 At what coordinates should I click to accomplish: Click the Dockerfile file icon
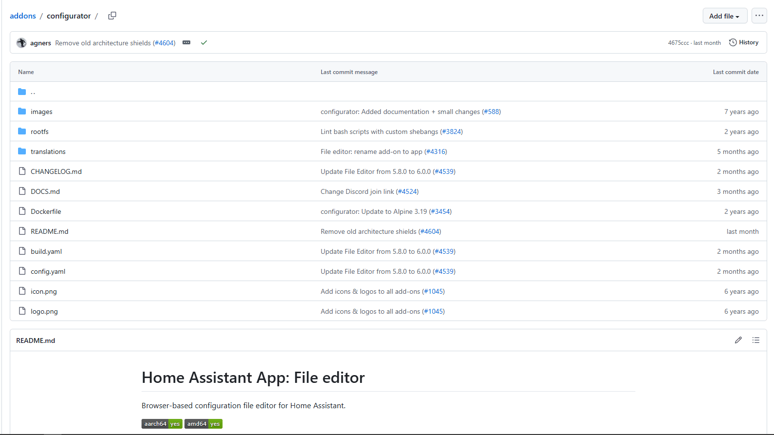pos(22,211)
